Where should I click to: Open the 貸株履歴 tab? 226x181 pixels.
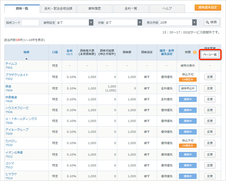(95, 8)
